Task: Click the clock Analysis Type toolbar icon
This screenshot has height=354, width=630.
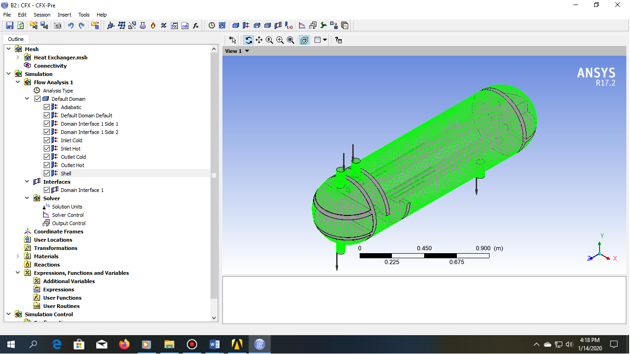Action: pos(212,26)
